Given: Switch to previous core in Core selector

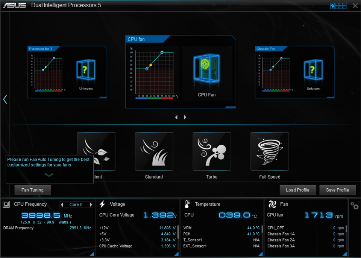Looking at the screenshot, I should click(62, 205).
